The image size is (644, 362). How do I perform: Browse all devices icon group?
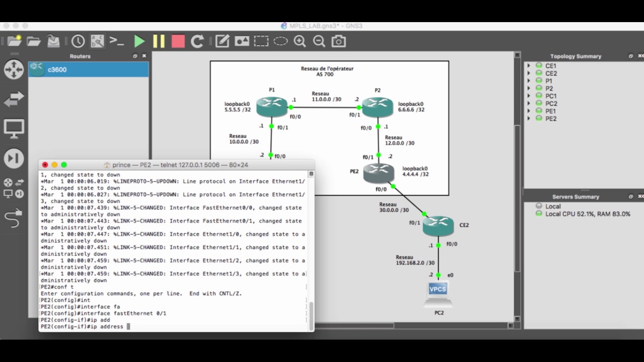pyautogui.click(x=14, y=188)
